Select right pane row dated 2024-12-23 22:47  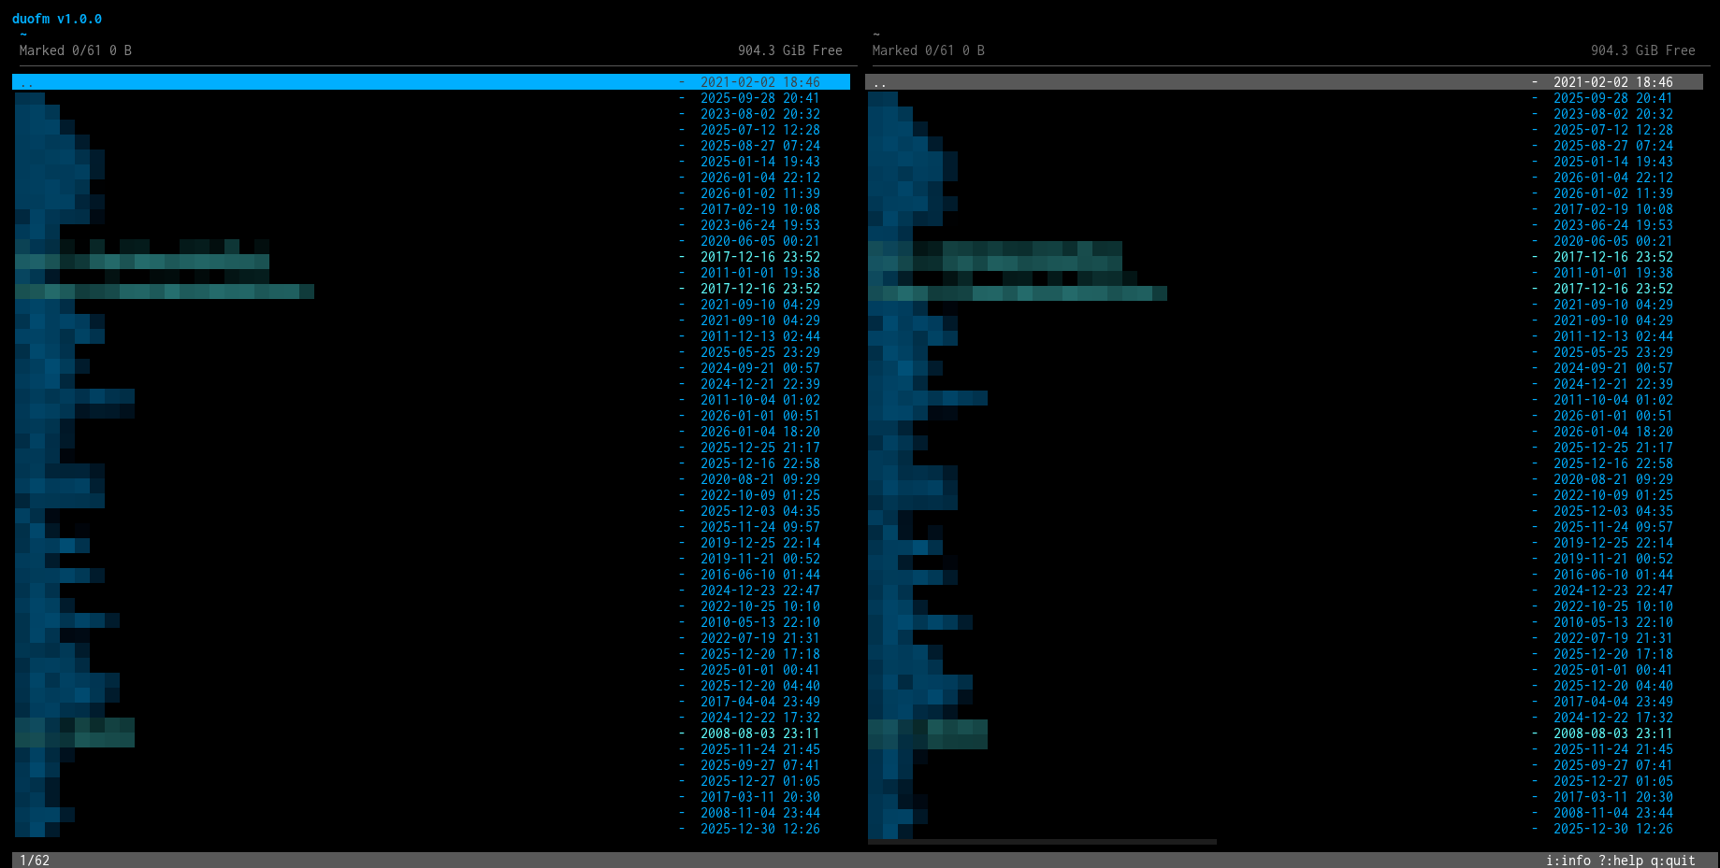pos(1284,591)
